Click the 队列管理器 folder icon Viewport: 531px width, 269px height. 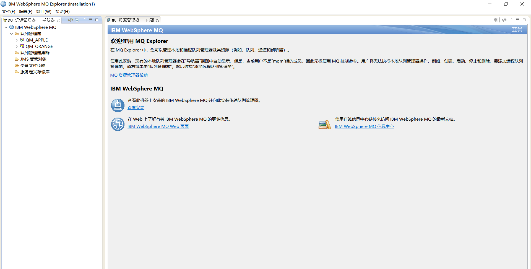coord(17,34)
